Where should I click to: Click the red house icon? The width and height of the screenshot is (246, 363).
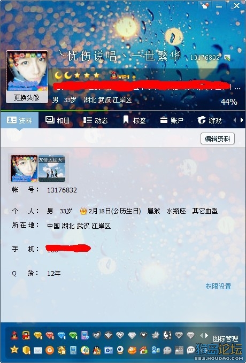click(144, 350)
